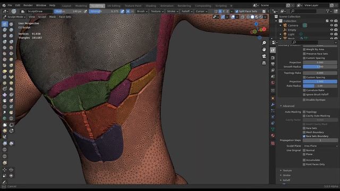Uncheck Split Face Sets checkbox

[237, 11]
